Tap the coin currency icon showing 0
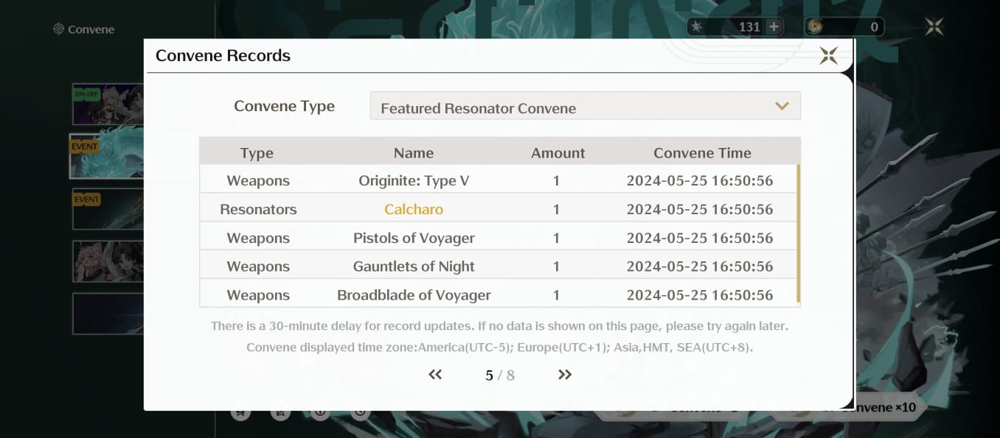The image size is (1000, 438). pyautogui.click(x=815, y=27)
